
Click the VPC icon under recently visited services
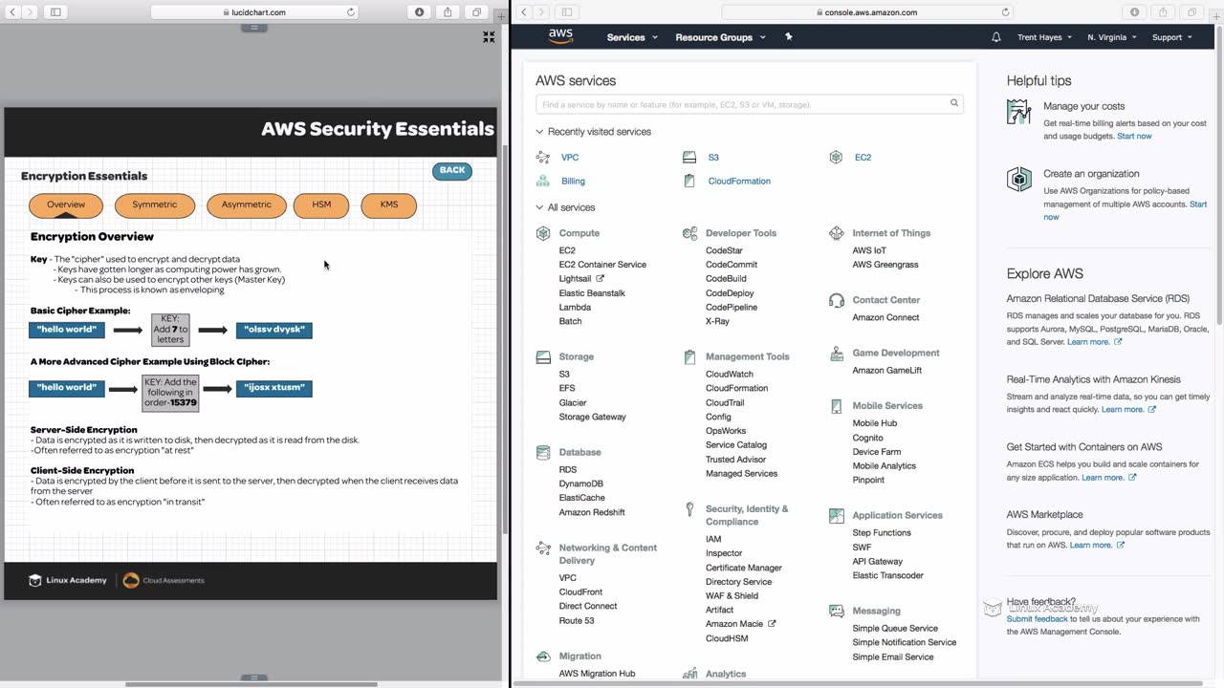[x=543, y=157]
